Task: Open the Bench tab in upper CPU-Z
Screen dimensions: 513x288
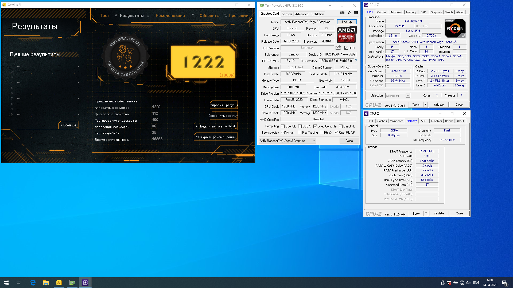Action: (x=449, y=12)
